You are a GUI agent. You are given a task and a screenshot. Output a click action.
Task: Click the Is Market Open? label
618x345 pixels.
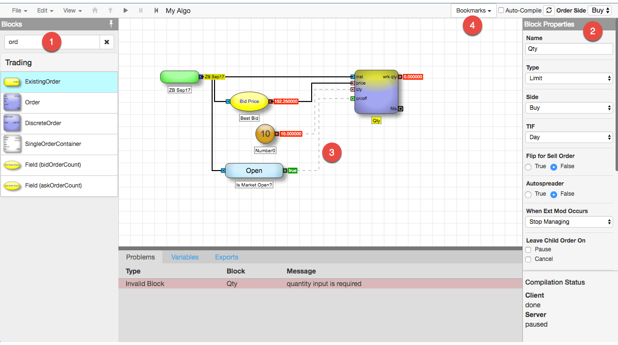pyautogui.click(x=254, y=185)
